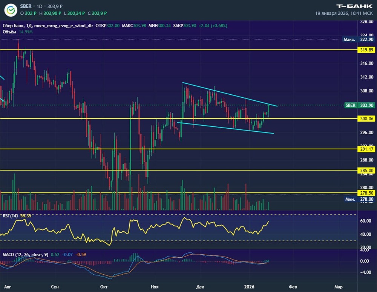Click the 288.00 mark on price scale
This screenshot has height=292, width=377.
(x=367, y=160)
